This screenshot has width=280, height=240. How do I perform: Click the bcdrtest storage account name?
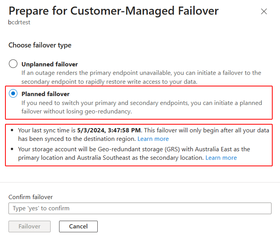[x=19, y=22]
